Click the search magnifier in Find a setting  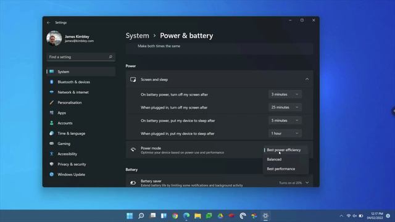[110, 57]
